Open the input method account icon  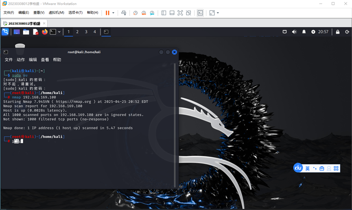[329, 169]
